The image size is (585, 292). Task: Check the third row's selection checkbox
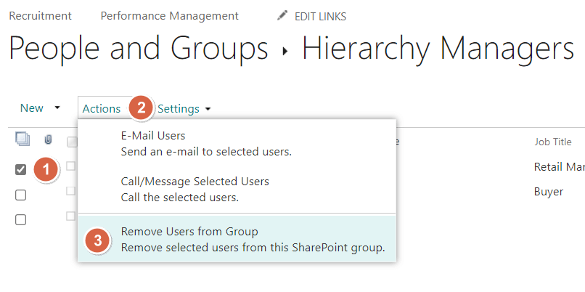pyautogui.click(x=20, y=220)
